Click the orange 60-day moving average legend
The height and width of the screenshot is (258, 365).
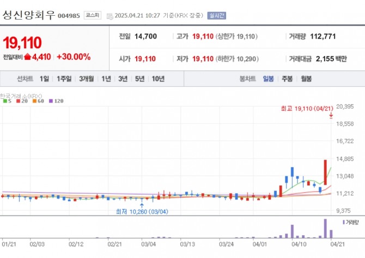pyautogui.click(x=37, y=101)
